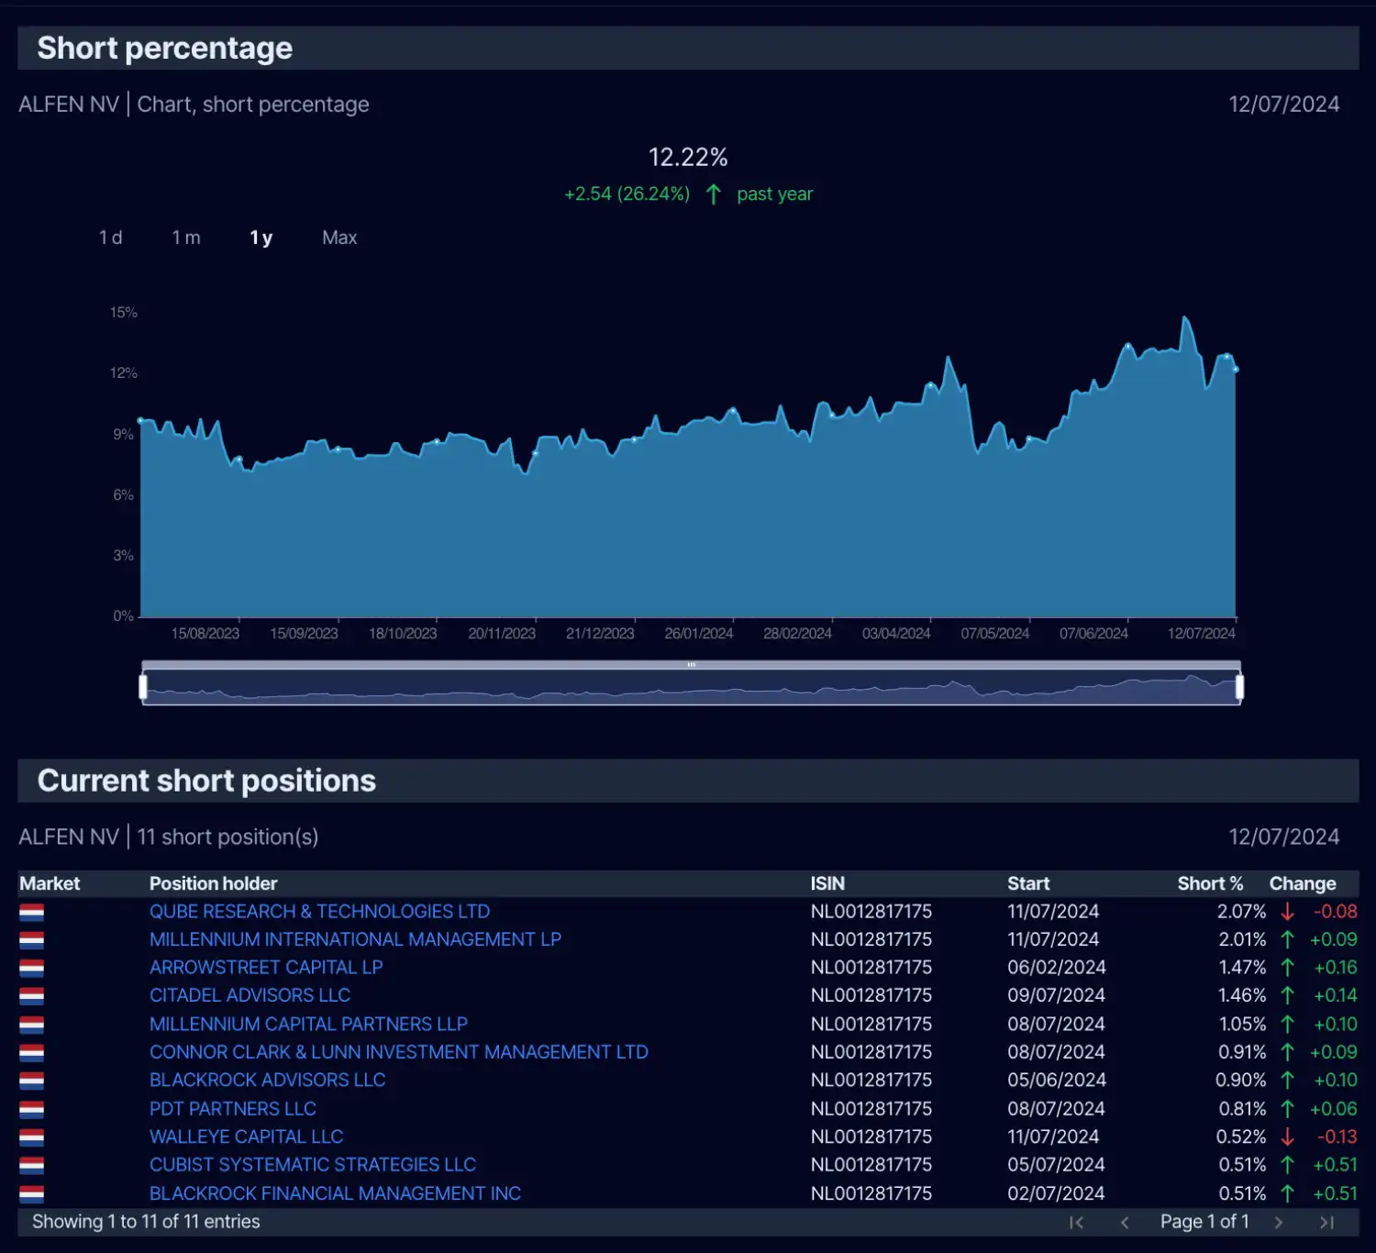The image size is (1376, 1253).
Task: Open CUBIST SYSTEMATIC STRATEGIES LLC link
Action: (313, 1165)
